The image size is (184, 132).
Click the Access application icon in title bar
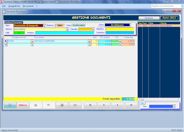[x=1, y=2]
